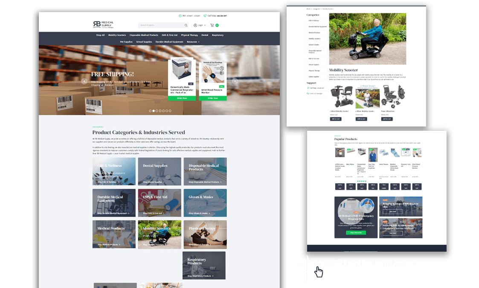Advance to next hero slide arrow
This screenshot has width=479, height=288.
pos(234,81)
